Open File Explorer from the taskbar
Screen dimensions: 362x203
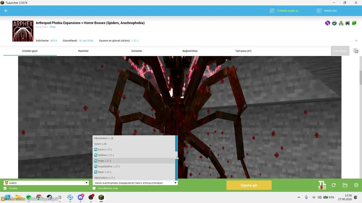point(18,197)
